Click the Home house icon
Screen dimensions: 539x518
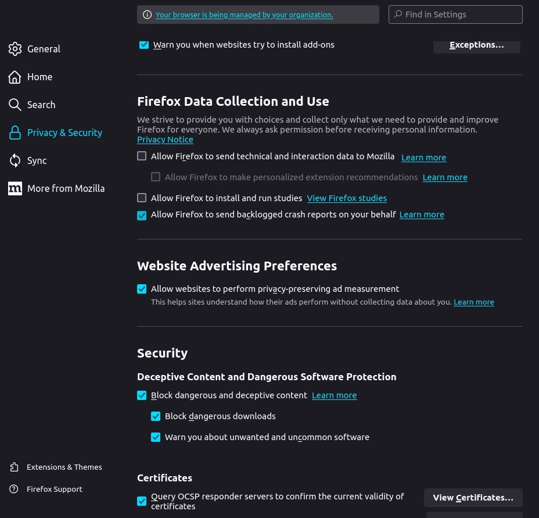pos(15,77)
